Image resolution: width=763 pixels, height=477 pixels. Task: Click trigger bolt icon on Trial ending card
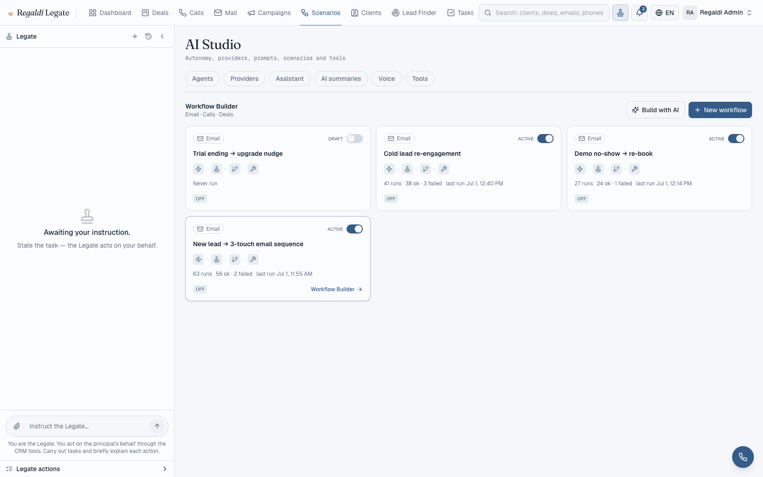[198, 169]
